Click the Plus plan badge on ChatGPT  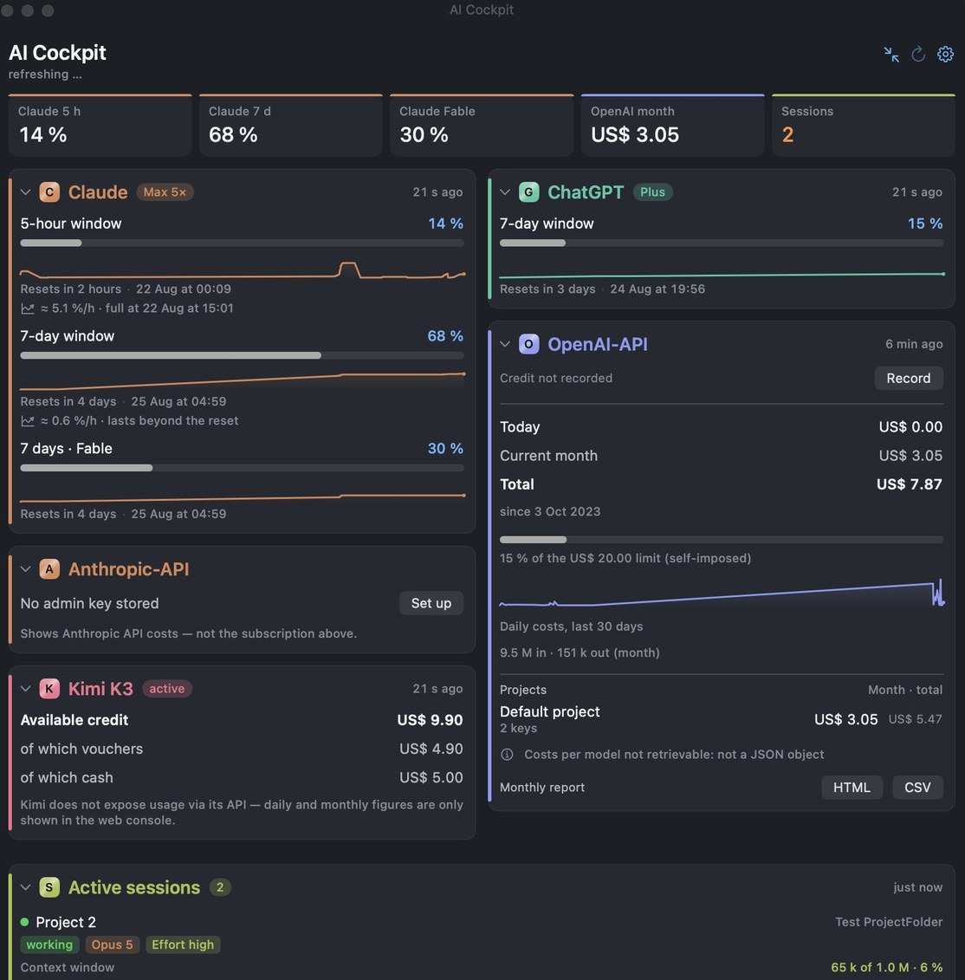[x=652, y=191]
